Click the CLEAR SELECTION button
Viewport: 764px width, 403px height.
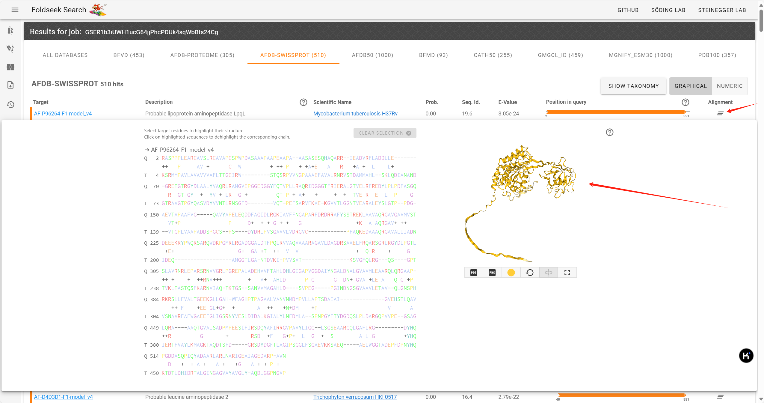[x=384, y=133]
